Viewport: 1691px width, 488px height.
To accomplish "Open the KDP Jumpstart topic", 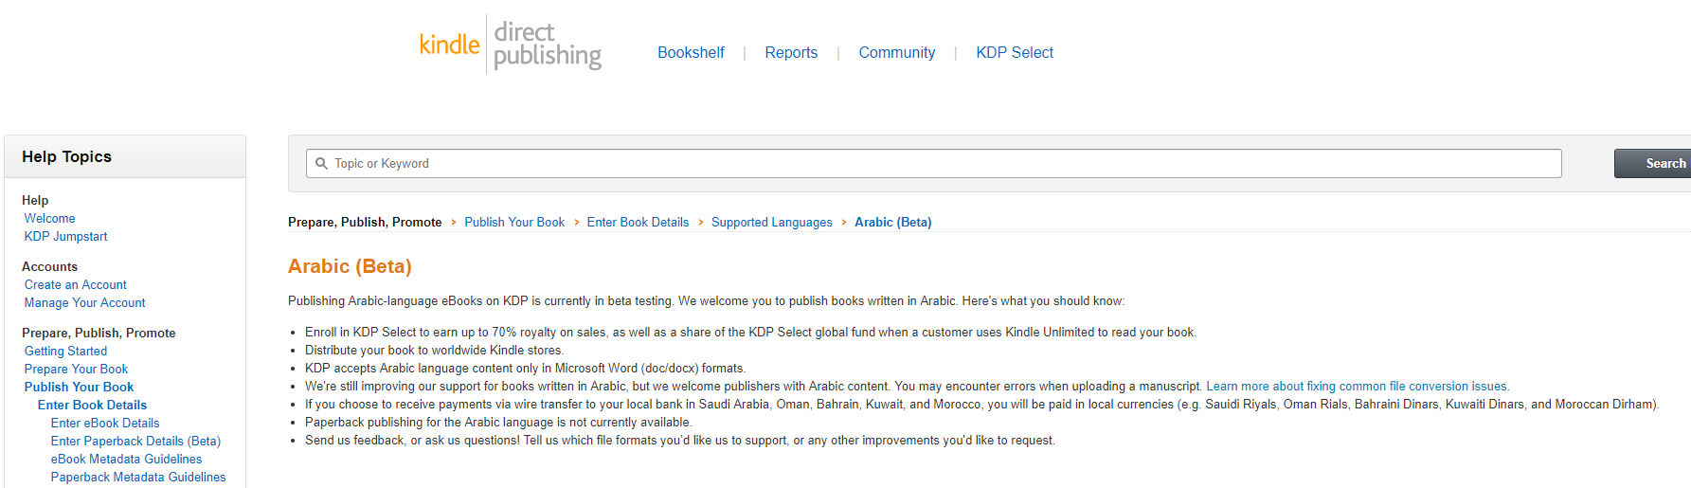I will pos(65,236).
